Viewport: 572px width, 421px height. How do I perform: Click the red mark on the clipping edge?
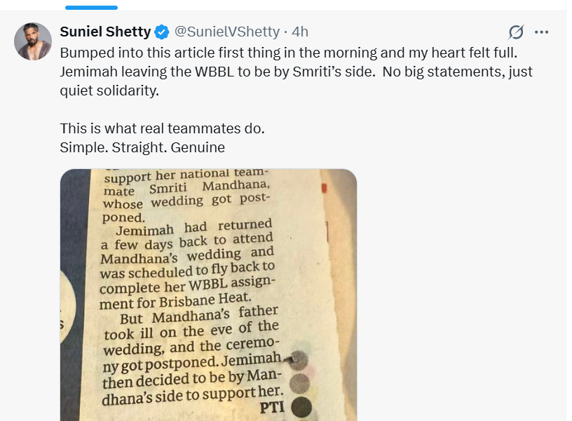click(x=323, y=189)
